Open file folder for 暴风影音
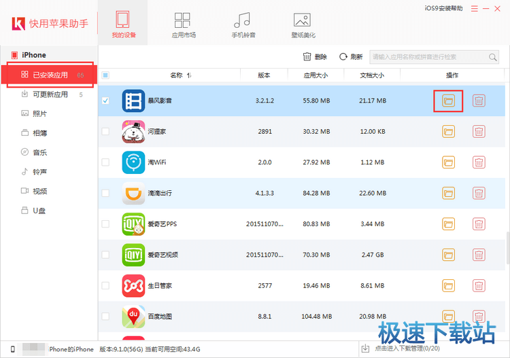510x358 pixels. pyautogui.click(x=448, y=101)
